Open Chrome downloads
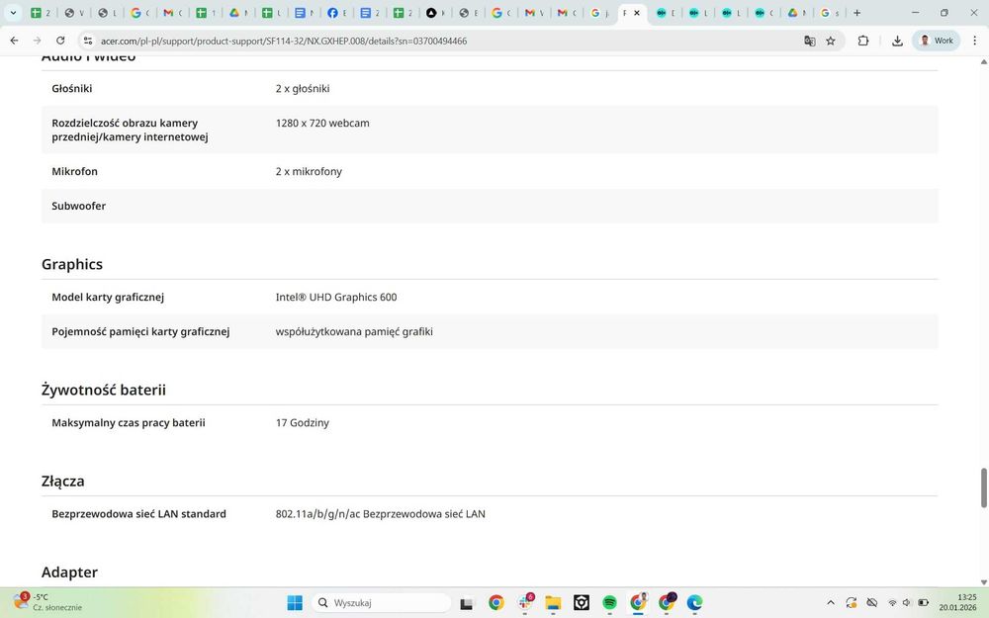 [x=897, y=41]
